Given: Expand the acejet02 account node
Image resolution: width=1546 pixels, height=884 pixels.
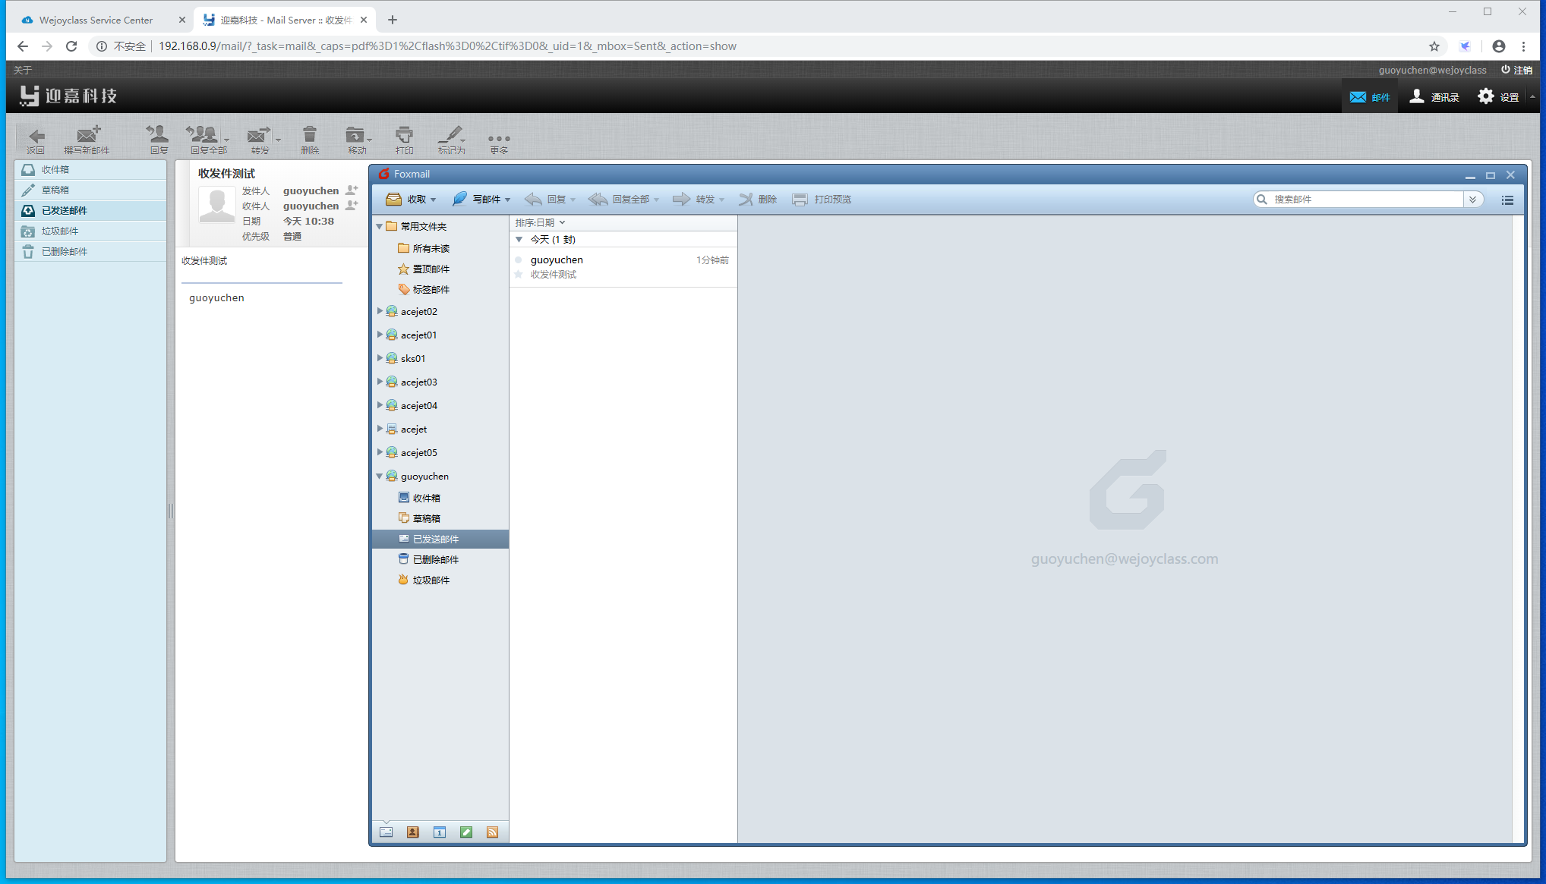Looking at the screenshot, I should 380,311.
